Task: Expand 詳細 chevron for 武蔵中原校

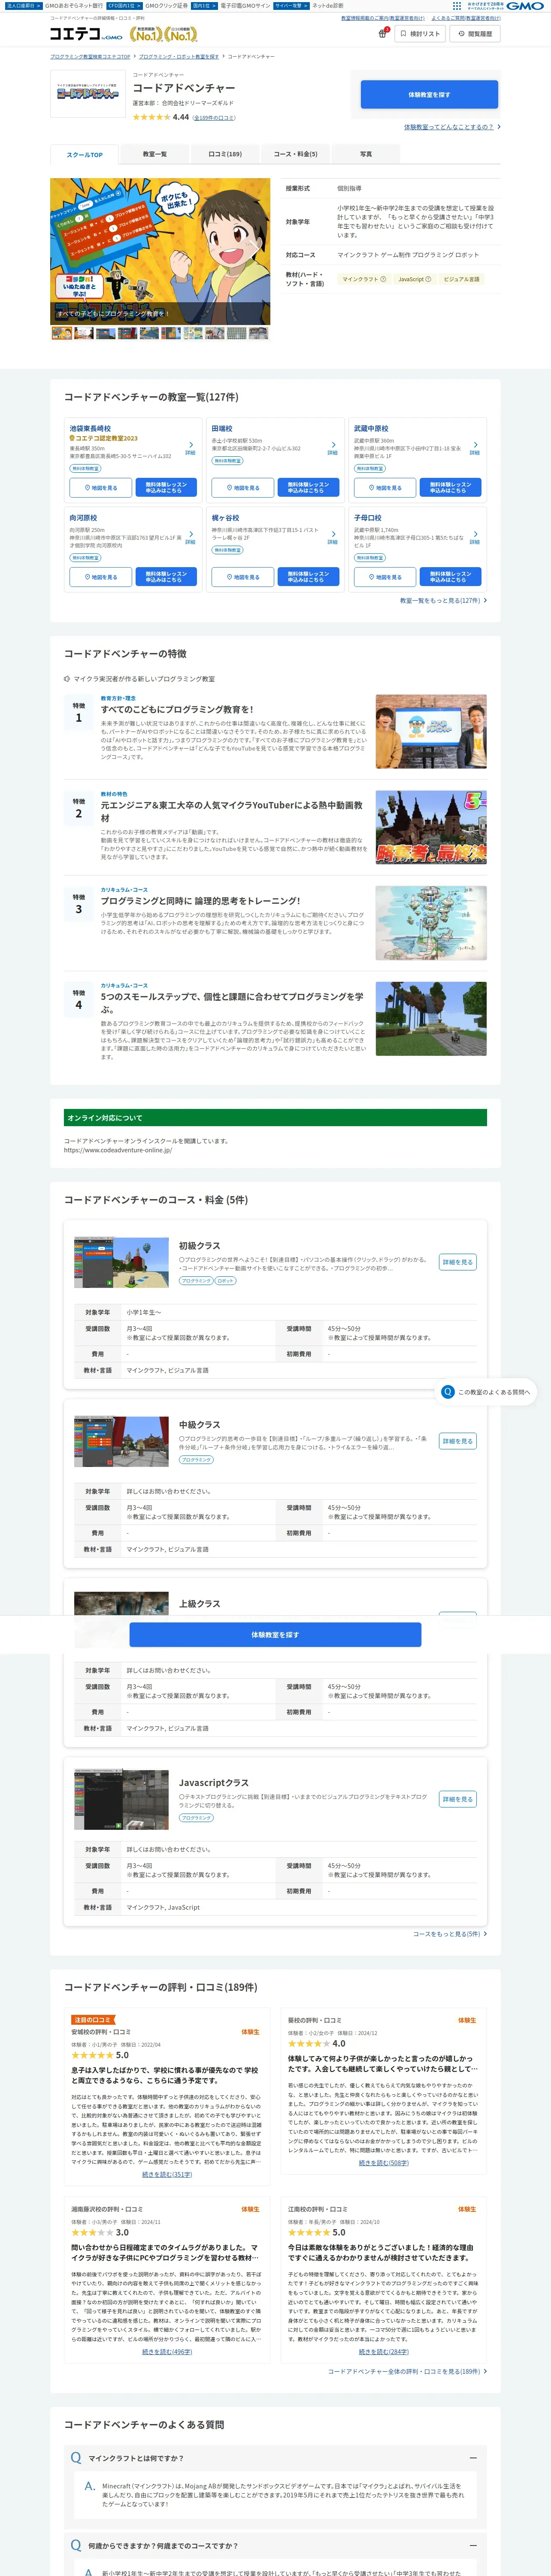Action: tap(475, 447)
